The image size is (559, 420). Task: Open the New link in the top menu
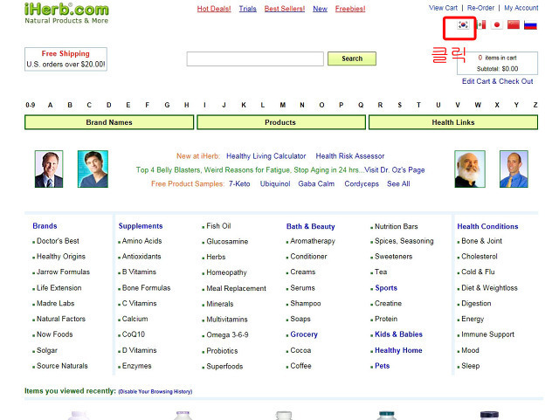[321, 9]
